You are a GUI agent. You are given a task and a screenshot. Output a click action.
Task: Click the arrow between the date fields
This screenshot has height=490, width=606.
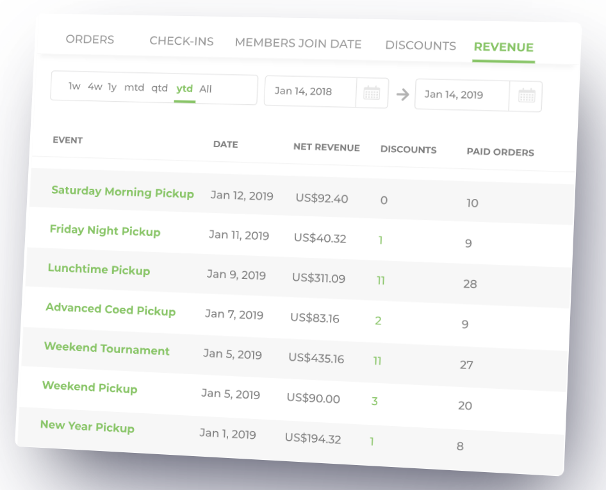(x=403, y=95)
